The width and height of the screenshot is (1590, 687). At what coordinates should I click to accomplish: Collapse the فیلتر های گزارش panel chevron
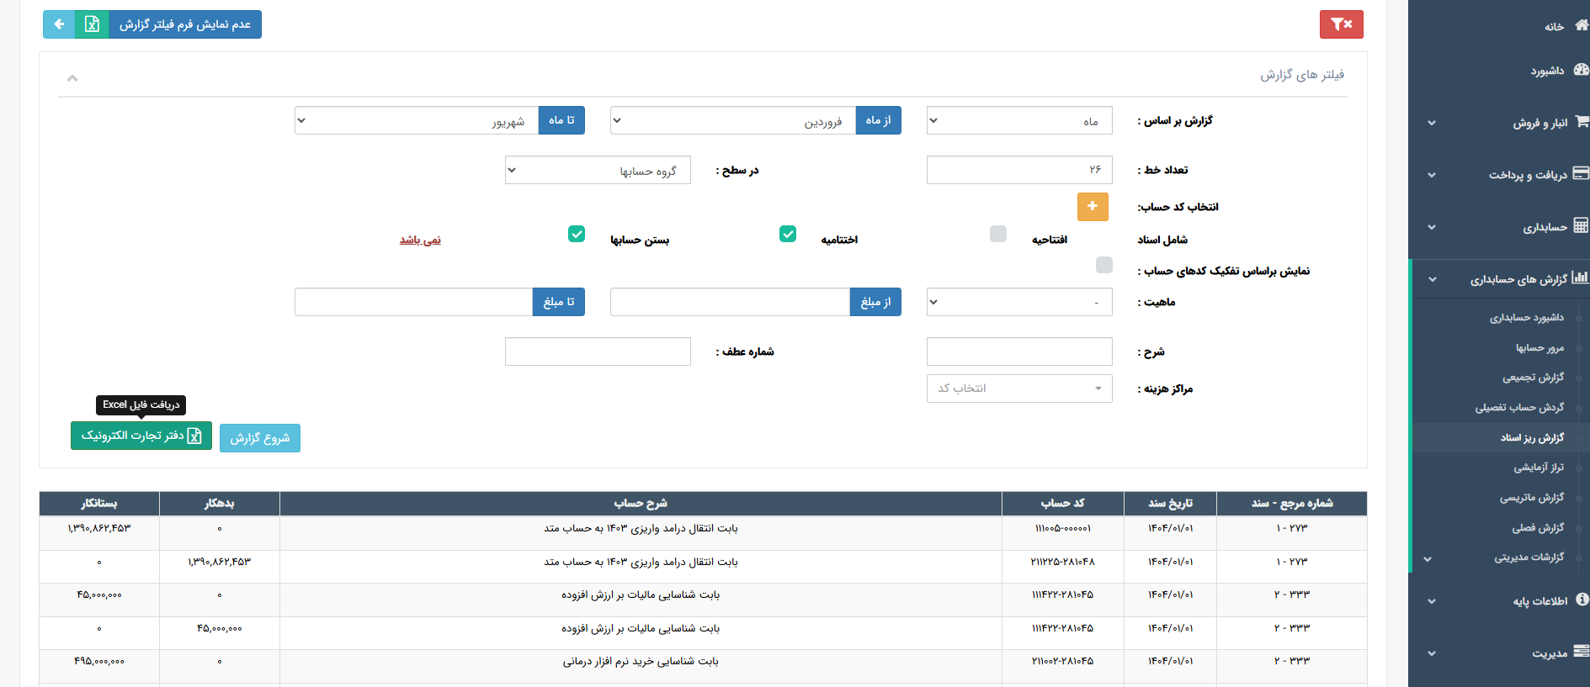pyautogui.click(x=72, y=78)
